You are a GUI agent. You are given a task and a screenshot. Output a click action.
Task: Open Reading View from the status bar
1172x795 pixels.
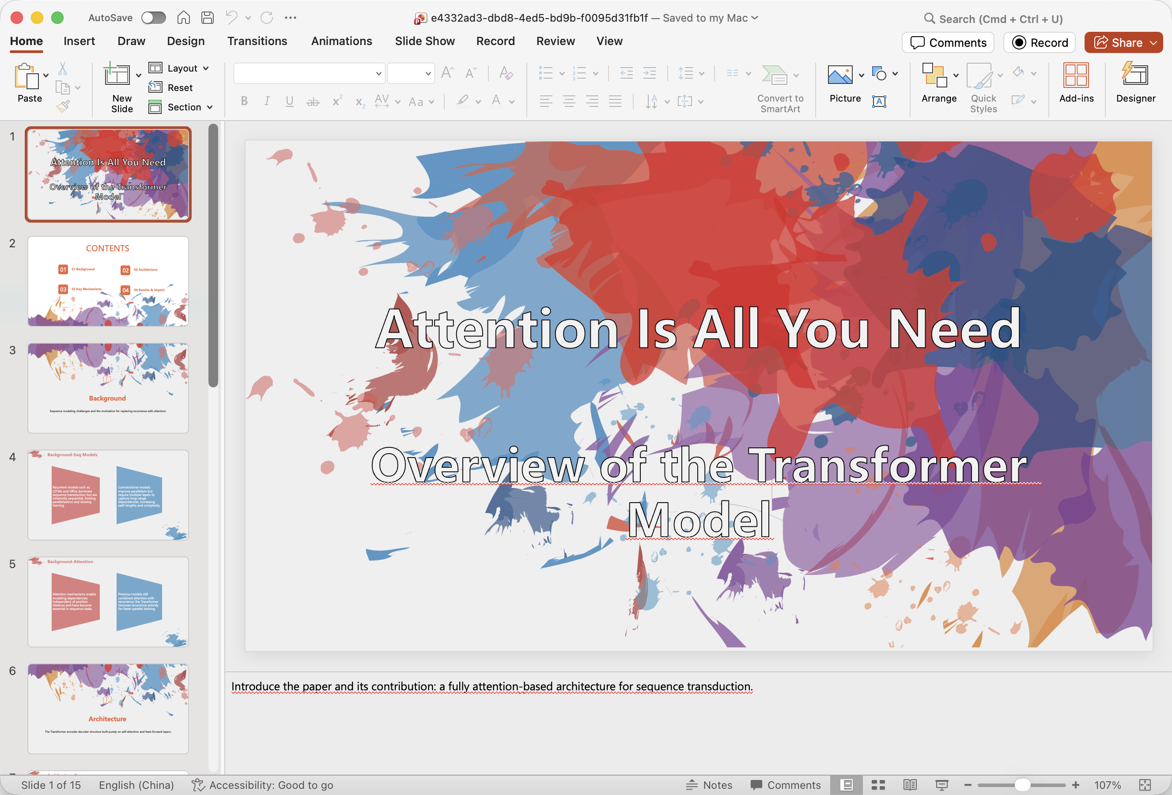[x=910, y=785]
